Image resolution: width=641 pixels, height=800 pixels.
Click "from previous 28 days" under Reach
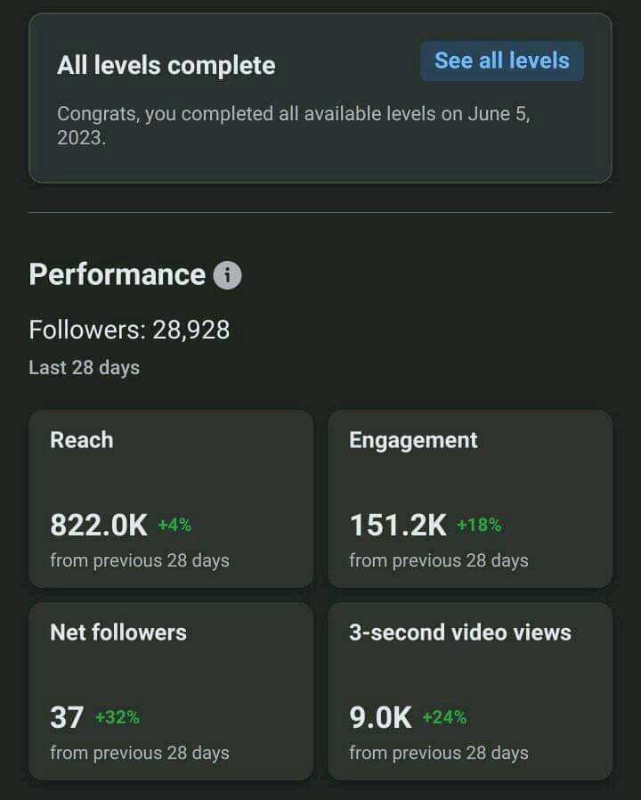click(x=140, y=560)
